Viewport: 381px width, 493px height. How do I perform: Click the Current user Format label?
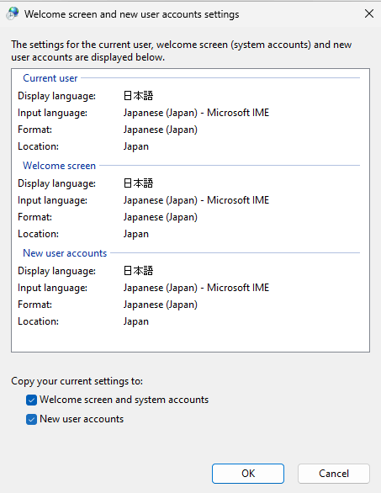tap(34, 130)
